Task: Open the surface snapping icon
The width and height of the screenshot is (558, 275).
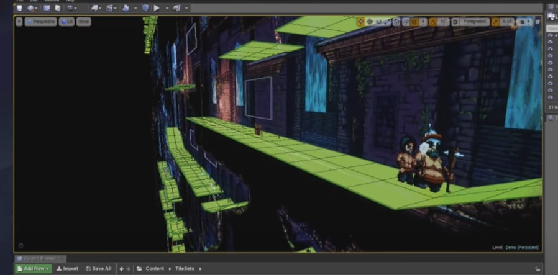Action: (406, 22)
